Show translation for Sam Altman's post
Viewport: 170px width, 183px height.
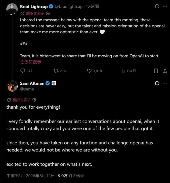[22, 100]
